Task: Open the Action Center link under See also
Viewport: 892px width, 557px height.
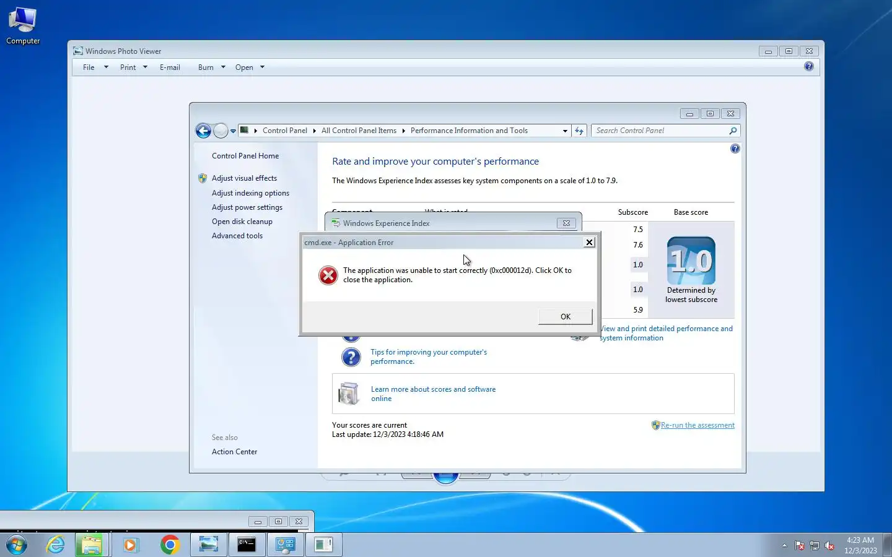Action: [234, 452]
